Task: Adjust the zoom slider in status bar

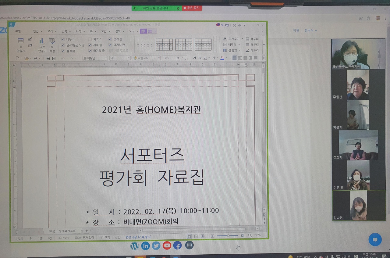Action: click(x=228, y=235)
